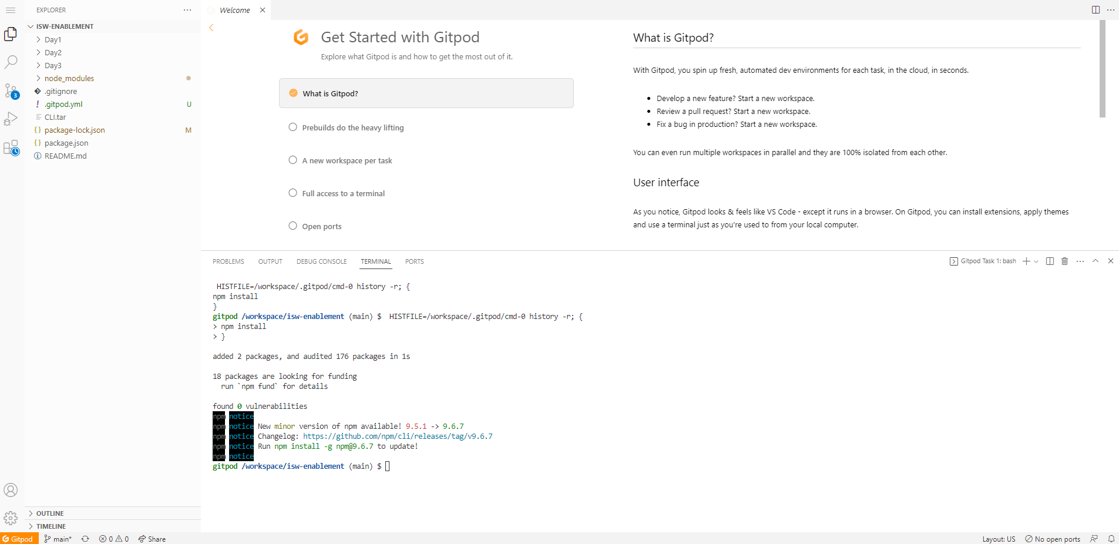
Task: Click the Gitpod button in status bar
Action: (19, 539)
